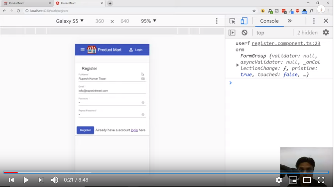Screen dimensions: 334x187
Task: Follow the login link below the form
Action: (x=134, y=130)
